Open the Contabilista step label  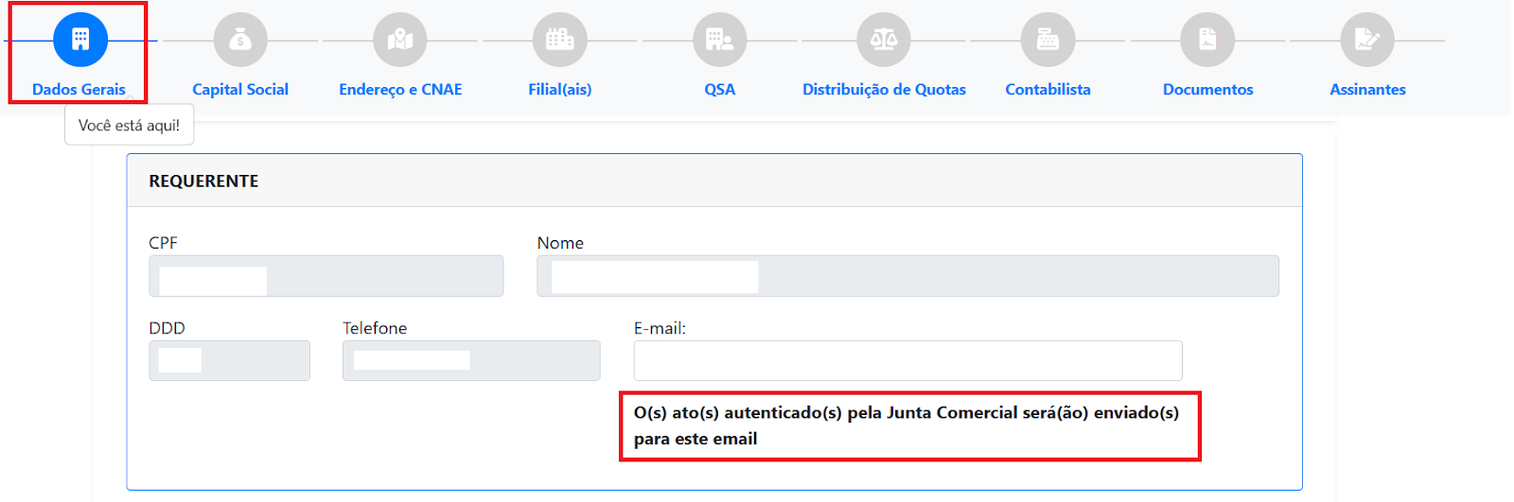(x=1047, y=89)
